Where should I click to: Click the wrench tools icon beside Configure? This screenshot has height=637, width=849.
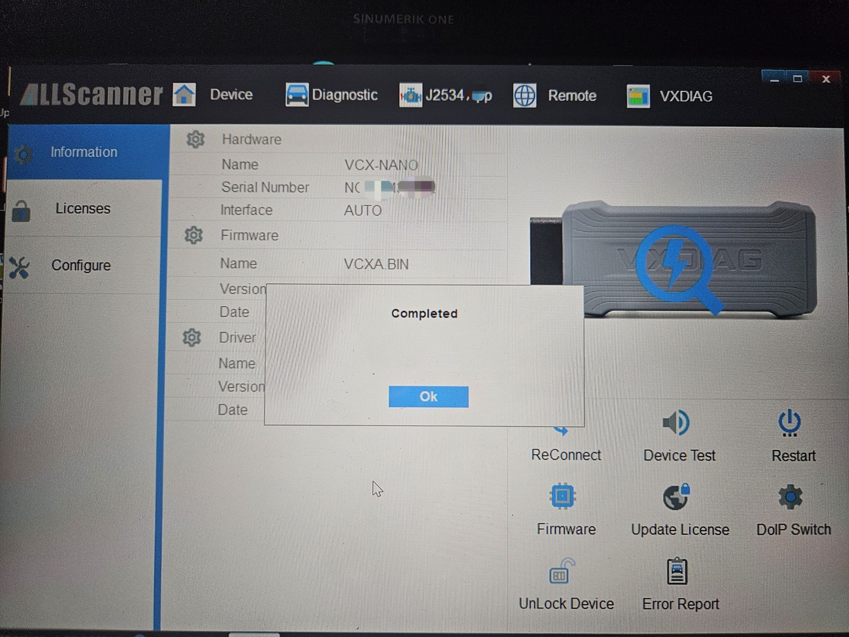[x=19, y=268]
